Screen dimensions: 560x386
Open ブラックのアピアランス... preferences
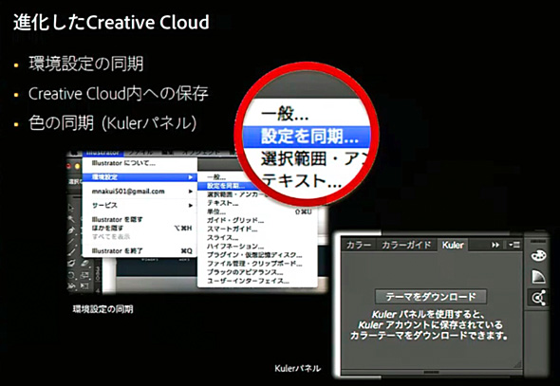(x=245, y=272)
